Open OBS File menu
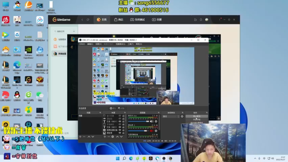Screen dimensions: 288x162 point(82,44)
